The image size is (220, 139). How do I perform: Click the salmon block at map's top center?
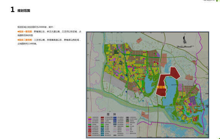tap(139, 40)
